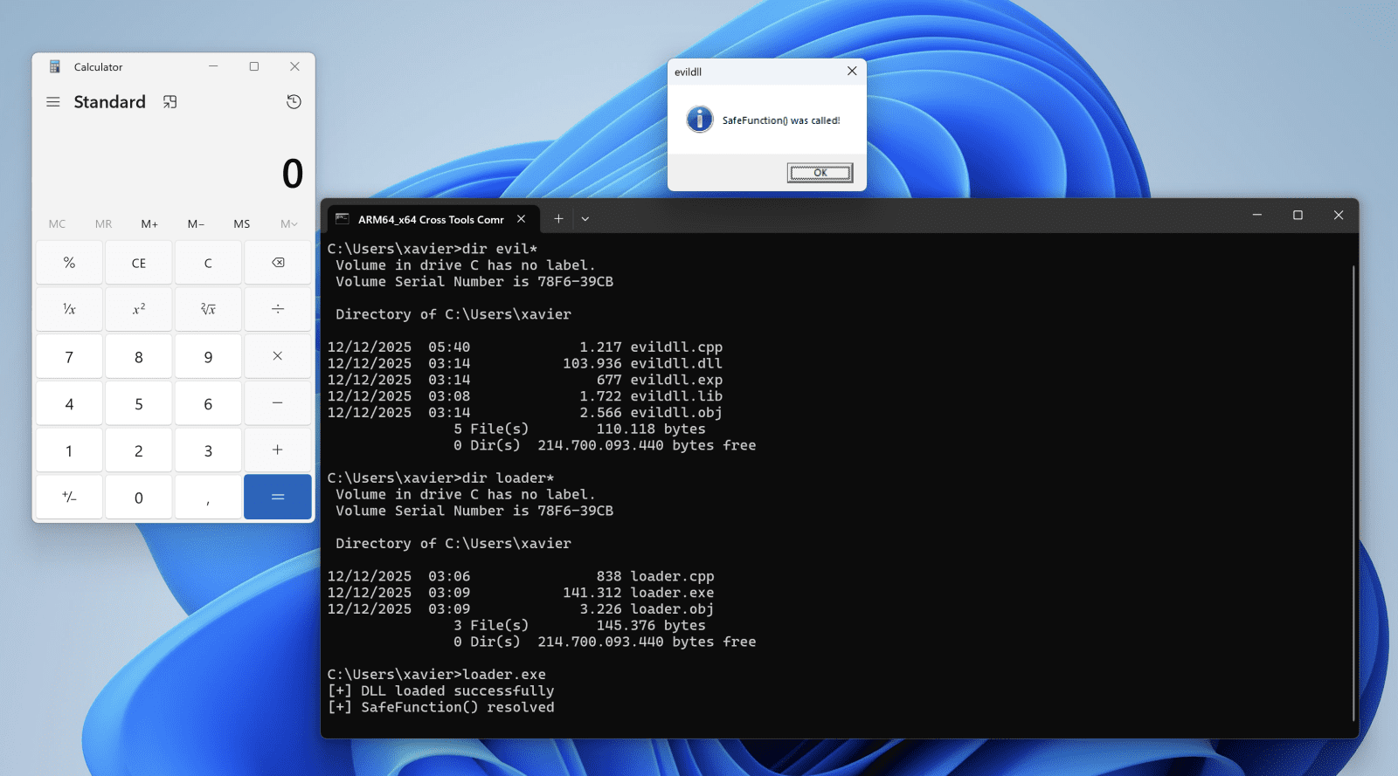Image resolution: width=1398 pixels, height=776 pixels.
Task: Add a new terminal tab
Action: point(558,219)
